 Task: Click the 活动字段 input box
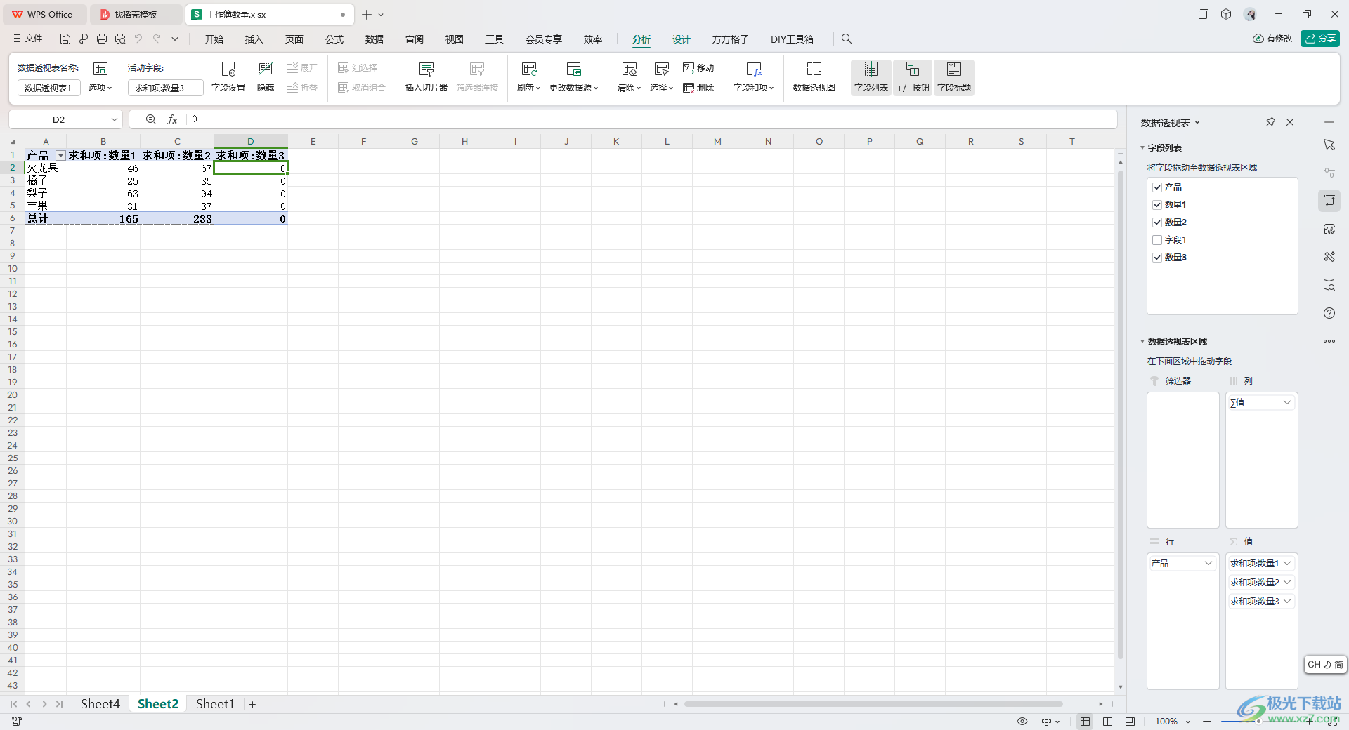[166, 88]
